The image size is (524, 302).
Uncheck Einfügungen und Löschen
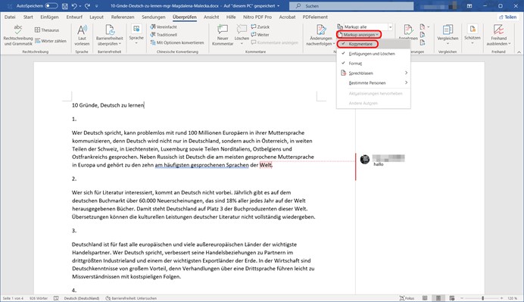[x=373, y=54]
